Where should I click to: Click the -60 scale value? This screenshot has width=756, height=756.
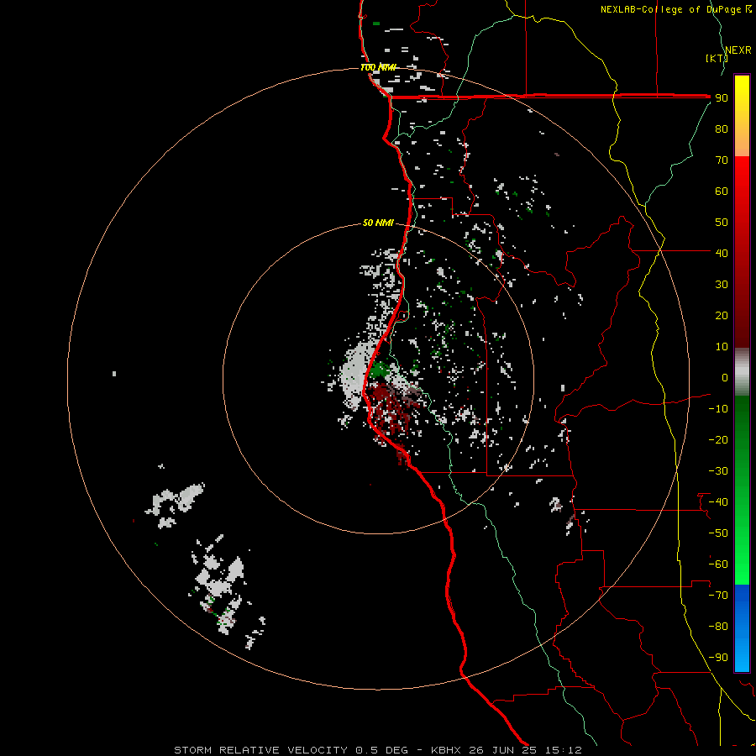[718, 564]
